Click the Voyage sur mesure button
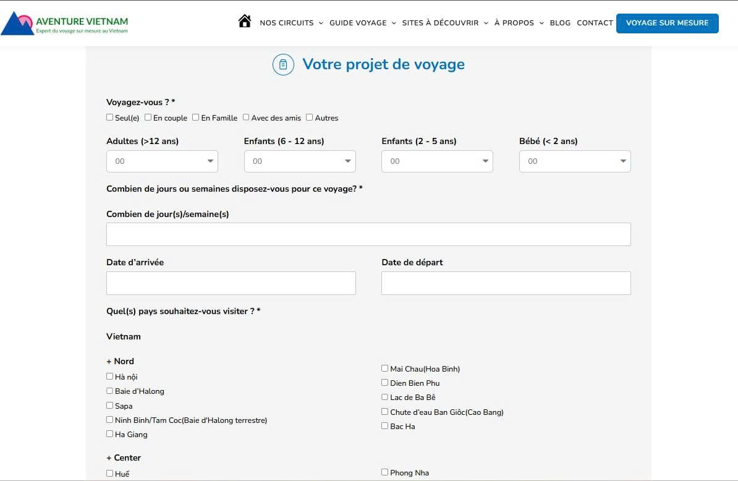The width and height of the screenshot is (738, 481). tap(667, 23)
